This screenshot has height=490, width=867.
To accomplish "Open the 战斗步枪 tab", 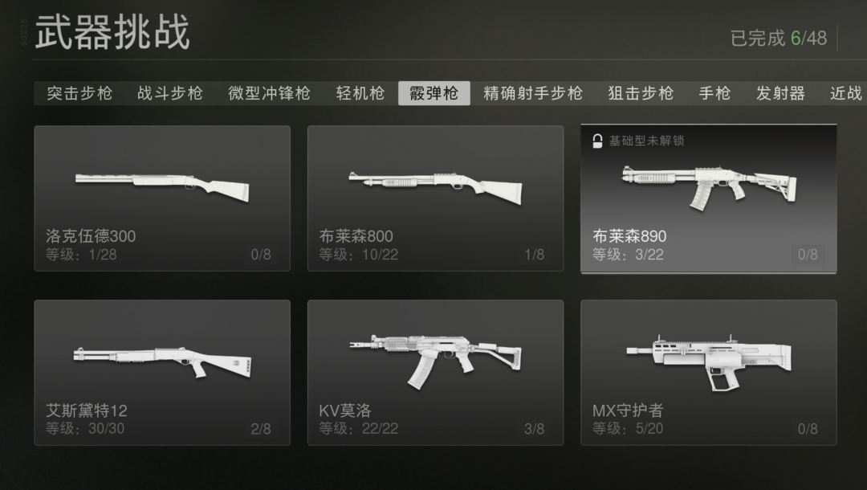I will click(x=169, y=93).
